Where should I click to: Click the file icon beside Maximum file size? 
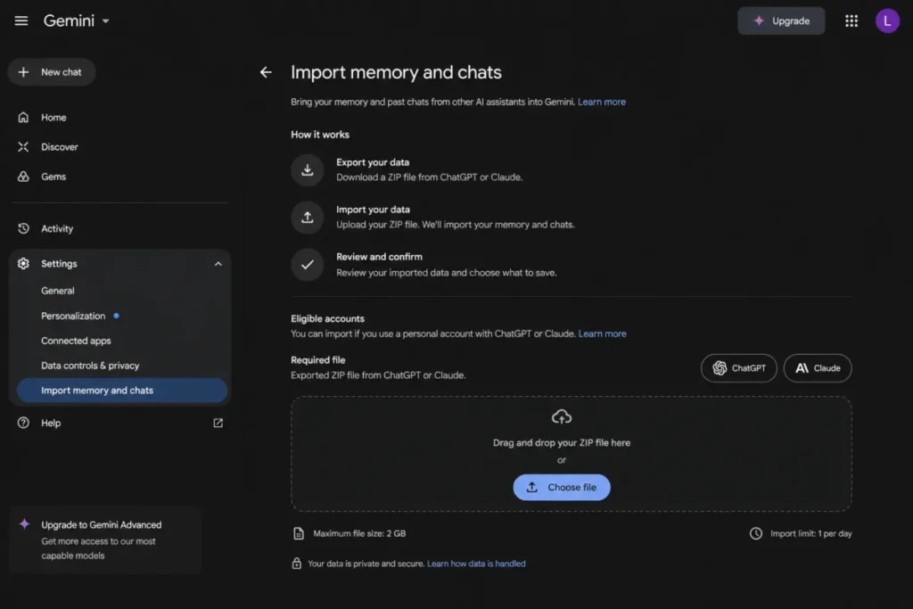pyautogui.click(x=298, y=533)
